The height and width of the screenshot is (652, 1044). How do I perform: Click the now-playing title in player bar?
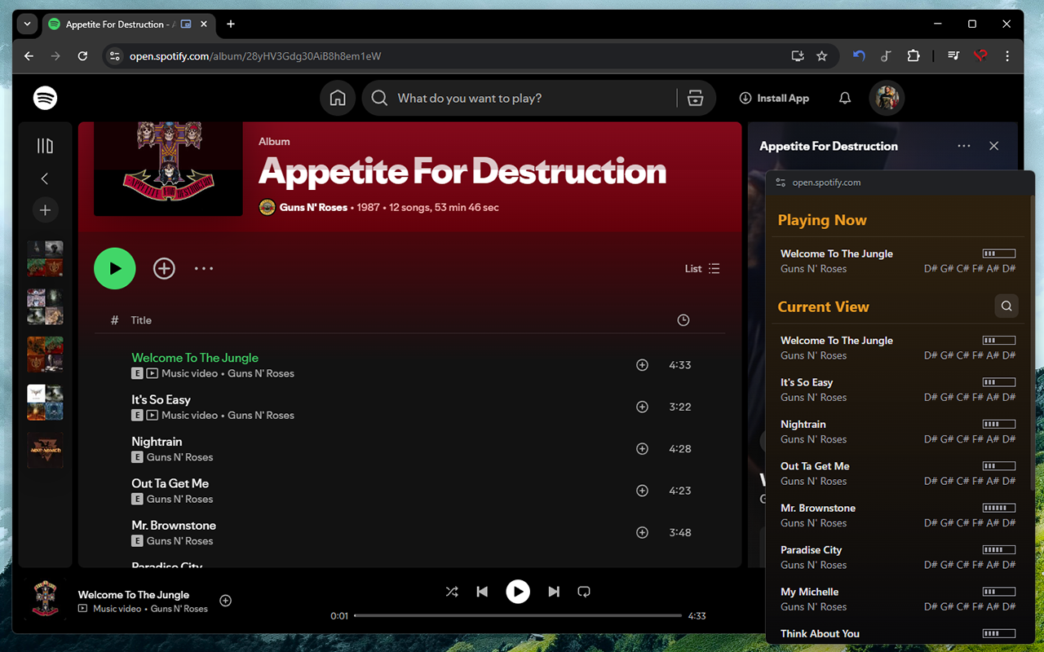pyautogui.click(x=134, y=595)
